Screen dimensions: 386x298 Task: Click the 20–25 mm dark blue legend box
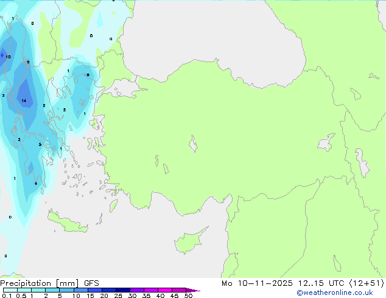tap(109, 290)
